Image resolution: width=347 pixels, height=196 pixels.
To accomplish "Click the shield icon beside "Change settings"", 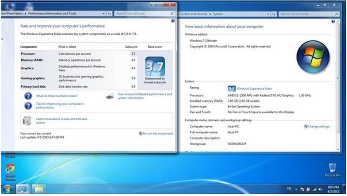I will coord(306,127).
